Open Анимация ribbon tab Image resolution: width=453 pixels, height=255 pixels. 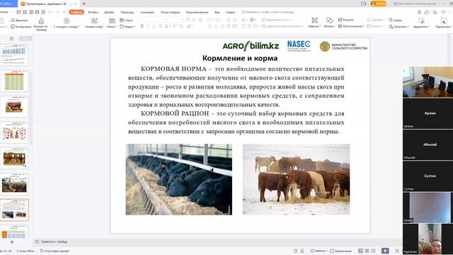(147, 12)
